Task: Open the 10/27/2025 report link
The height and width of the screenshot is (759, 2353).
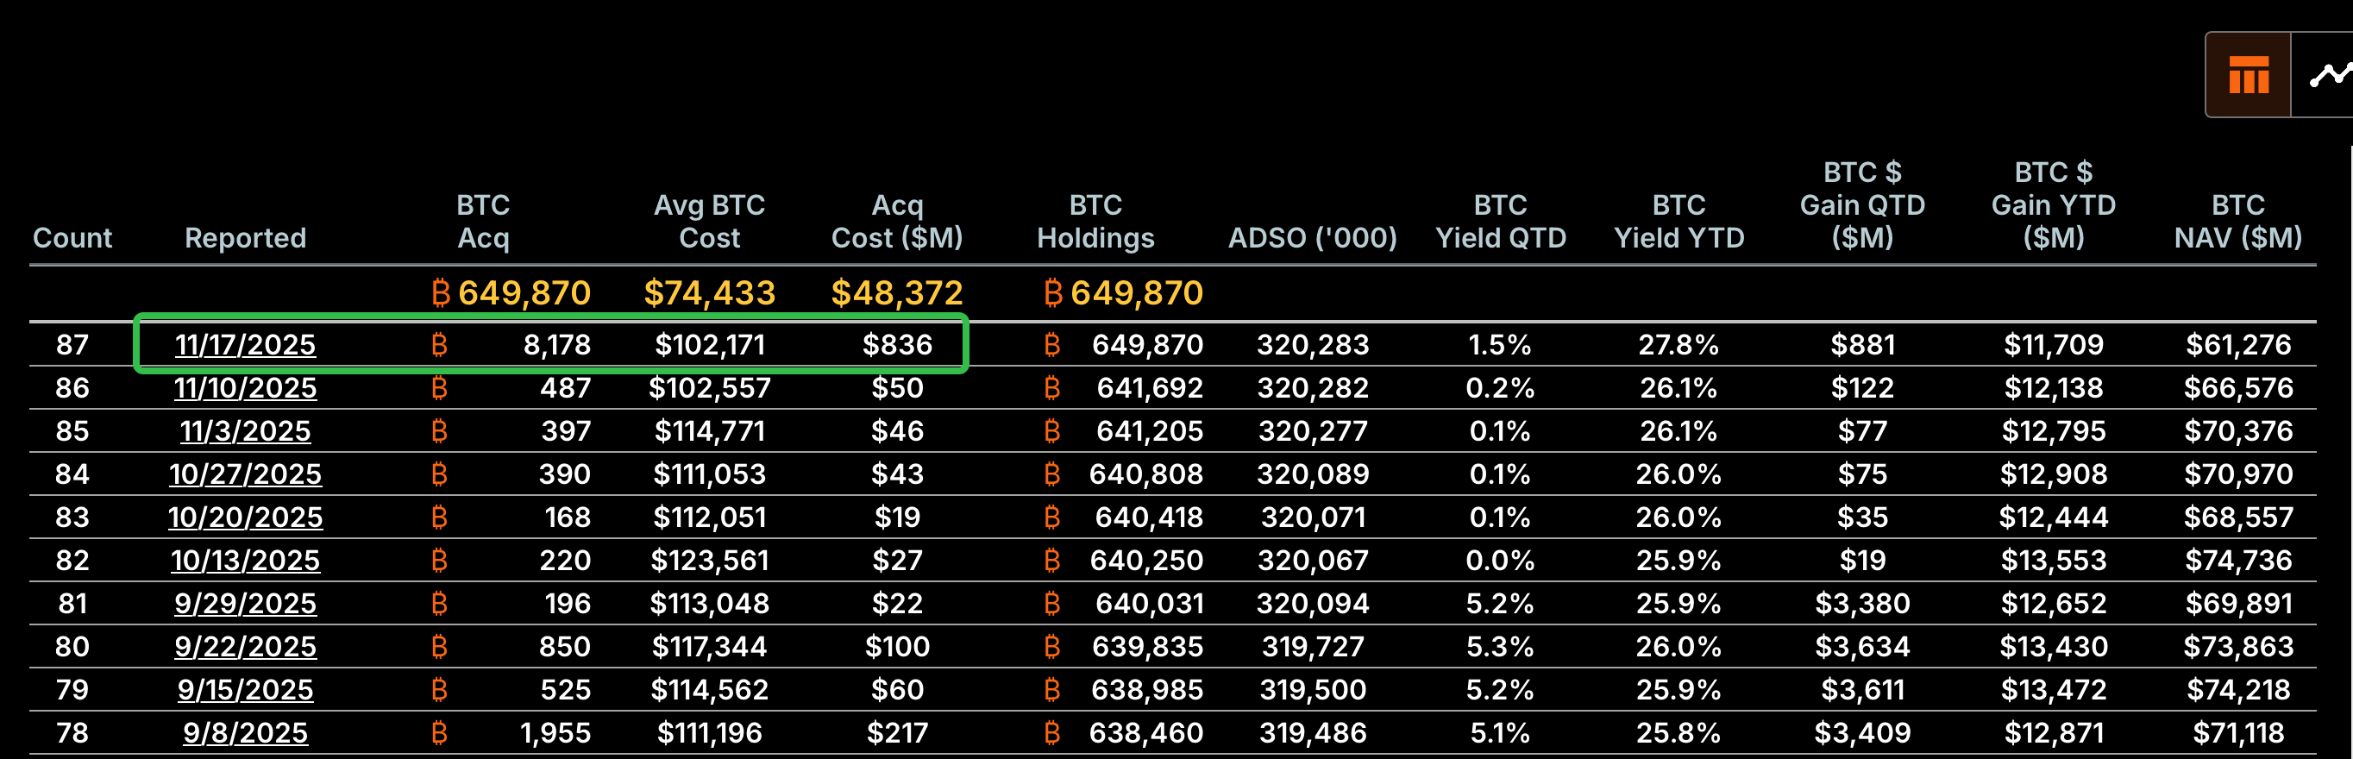Action: pyautogui.click(x=245, y=474)
